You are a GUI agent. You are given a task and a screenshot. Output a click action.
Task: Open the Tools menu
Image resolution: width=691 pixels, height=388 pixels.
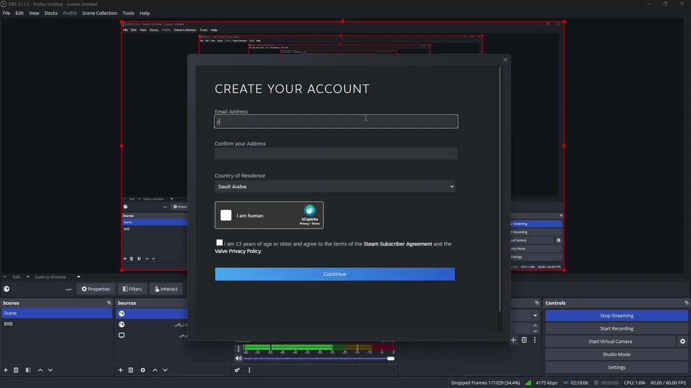click(128, 13)
